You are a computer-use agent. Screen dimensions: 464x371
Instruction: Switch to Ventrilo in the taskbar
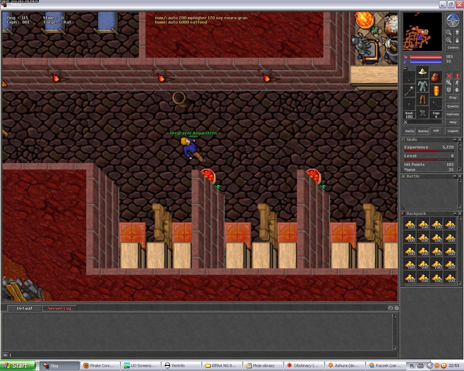(x=182, y=366)
